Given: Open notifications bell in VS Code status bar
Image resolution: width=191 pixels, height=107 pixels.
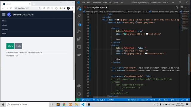Looking at the screenshot, I should pyautogui.click(x=187, y=100).
